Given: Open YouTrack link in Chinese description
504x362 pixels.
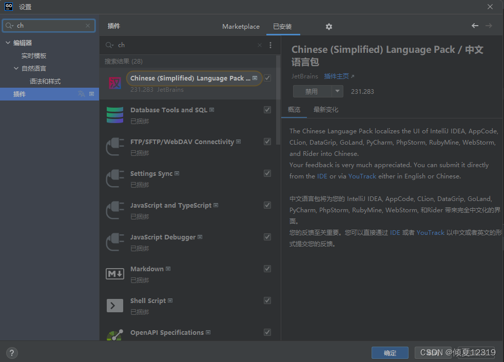Looking at the screenshot, I should coord(431,233).
